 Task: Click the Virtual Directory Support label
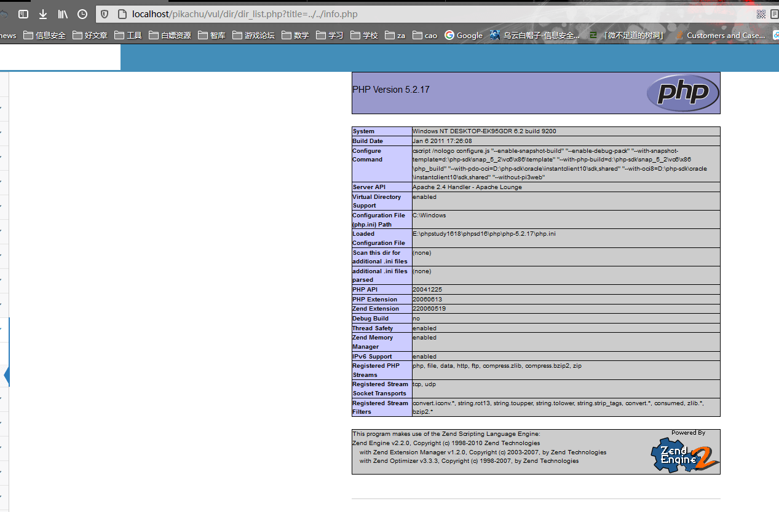(x=376, y=201)
